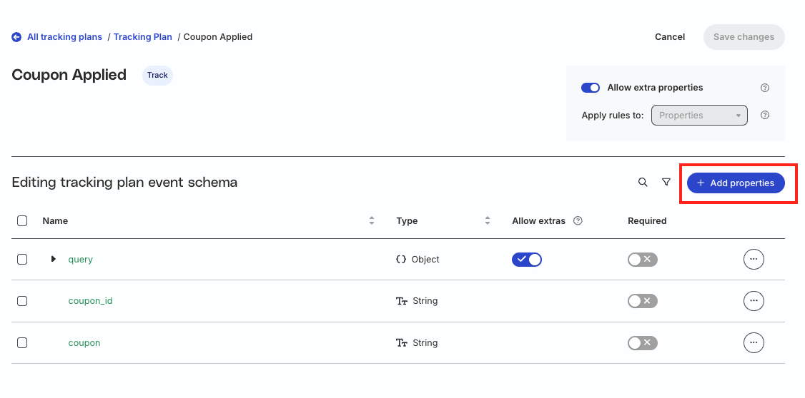Screen dimensions: 805x398
Task: Tick the select-all checkbox in table header
Action: (22, 221)
